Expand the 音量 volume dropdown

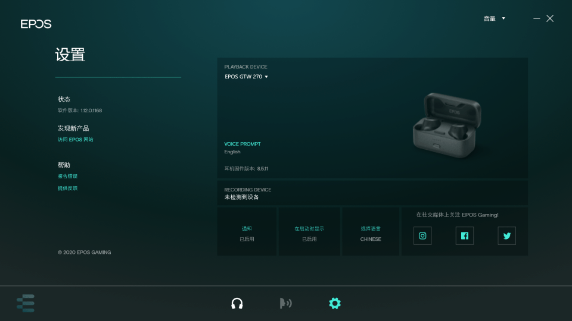[495, 18]
